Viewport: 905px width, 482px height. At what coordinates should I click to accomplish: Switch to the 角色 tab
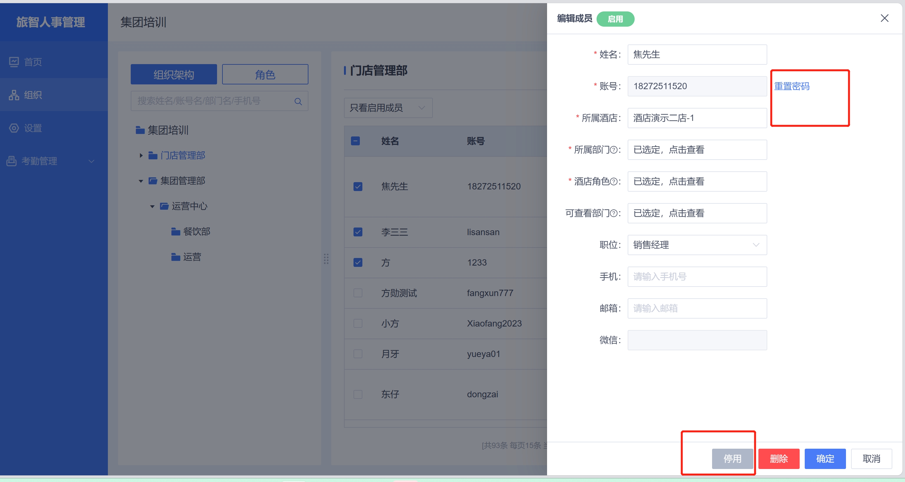tap(265, 74)
